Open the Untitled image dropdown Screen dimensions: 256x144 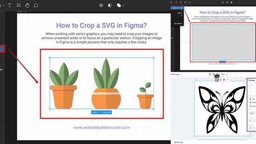pos(176,74)
